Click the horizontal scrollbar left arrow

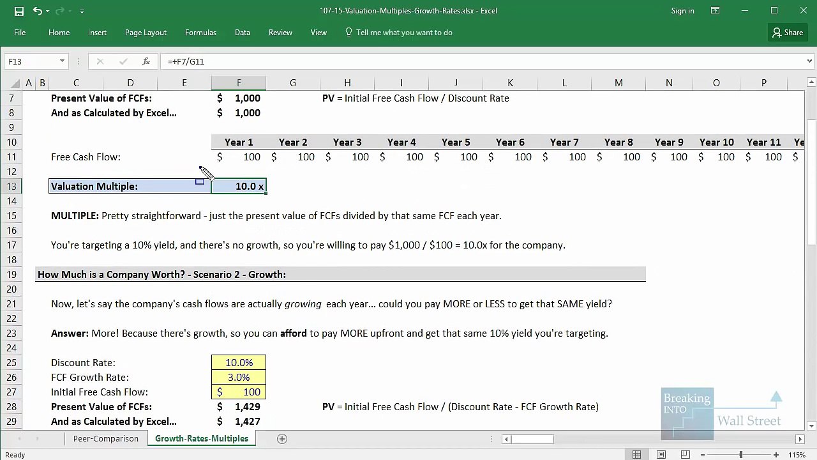[506, 439]
